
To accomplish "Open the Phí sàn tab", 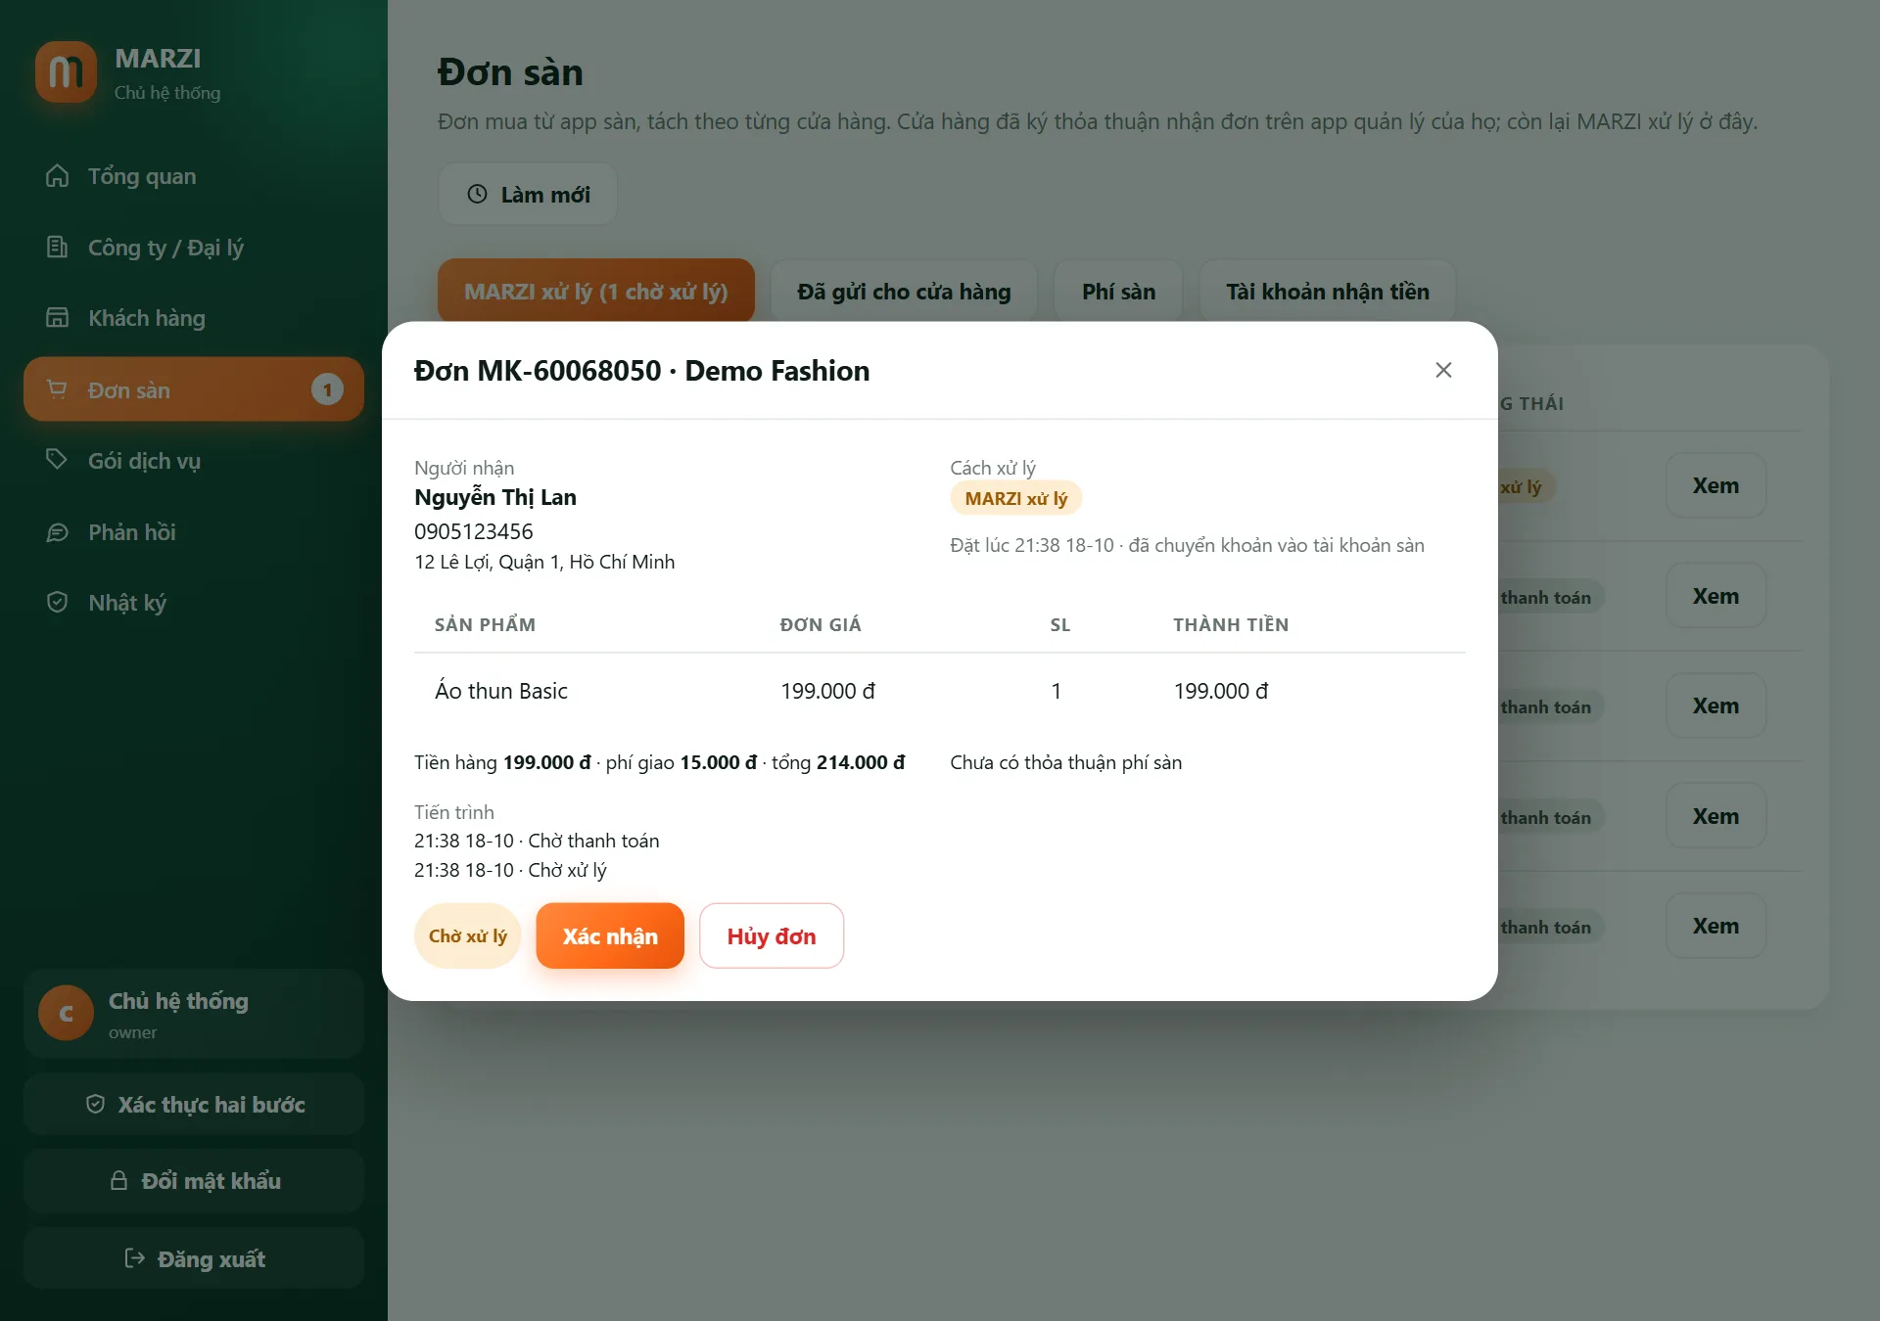I will (1118, 292).
